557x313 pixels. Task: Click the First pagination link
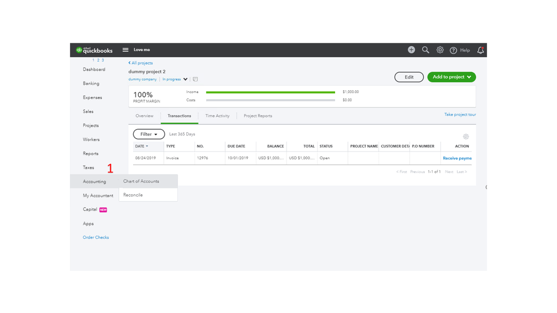tap(401, 172)
